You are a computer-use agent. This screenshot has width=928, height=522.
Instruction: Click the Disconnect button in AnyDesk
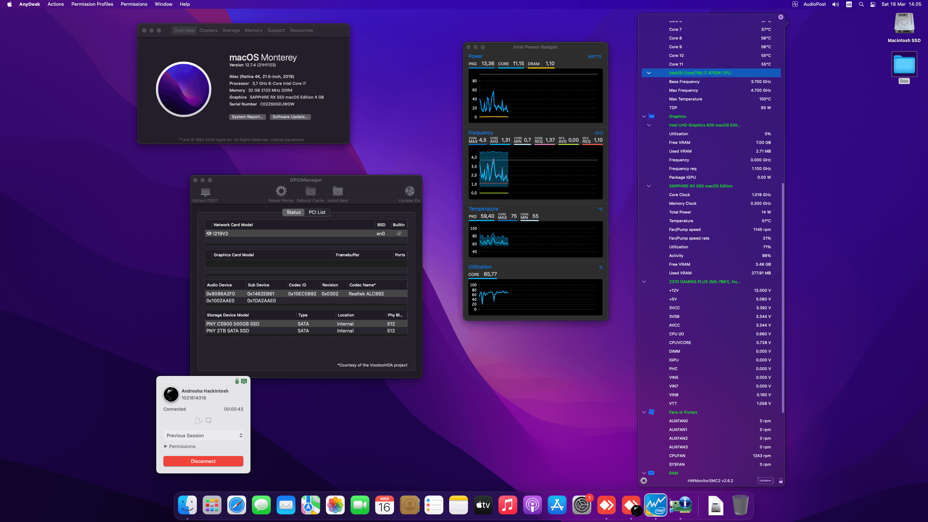point(203,461)
